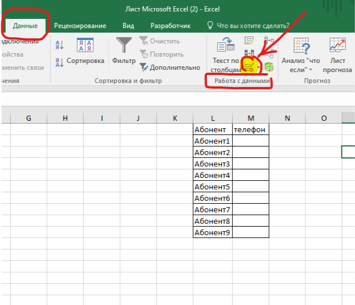
Task: Open the Вид tab
Action: (x=128, y=26)
